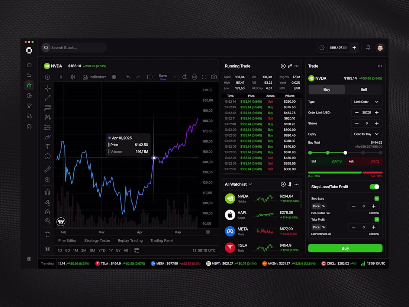Open the Home icon in sidebar
This screenshot has height=307, width=409.
click(x=29, y=65)
